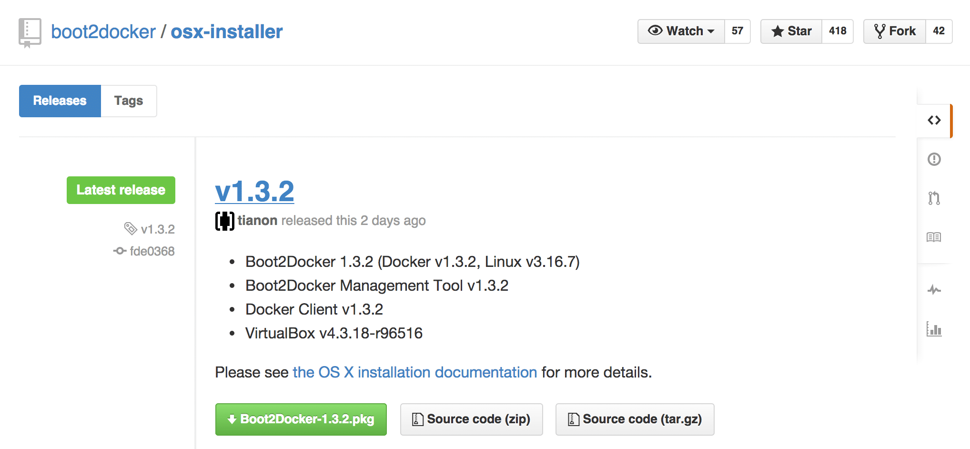View the 418 stargazers count
Viewport: 970px width, 449px height.
[837, 31]
